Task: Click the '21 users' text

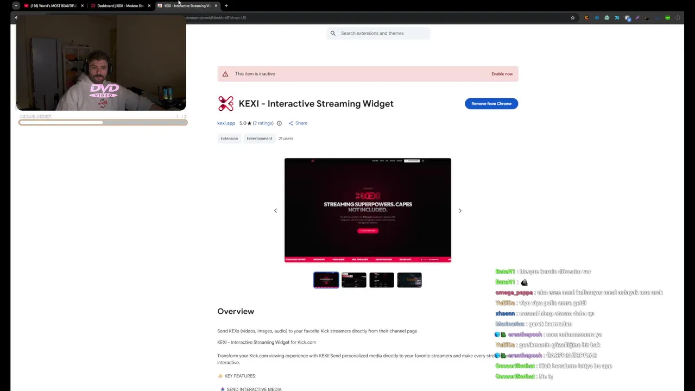Action: [x=286, y=138]
